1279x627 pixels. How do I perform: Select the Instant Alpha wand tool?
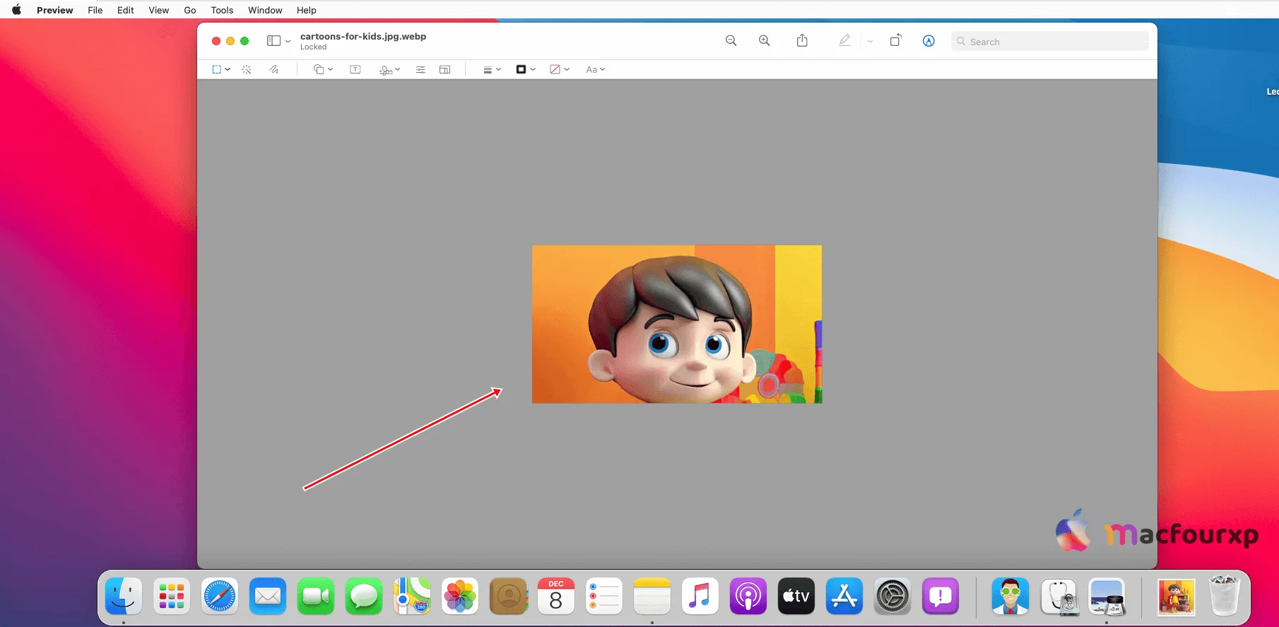tap(247, 69)
